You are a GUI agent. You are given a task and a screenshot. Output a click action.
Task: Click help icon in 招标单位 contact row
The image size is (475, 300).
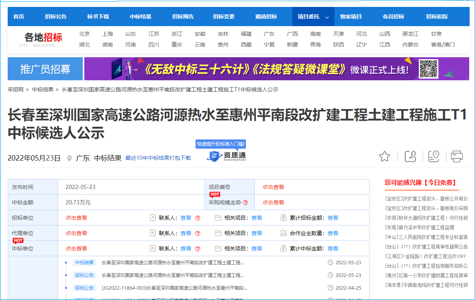click(x=197, y=218)
